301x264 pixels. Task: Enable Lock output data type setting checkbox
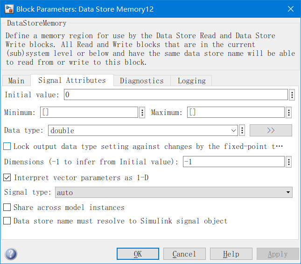point(7,146)
